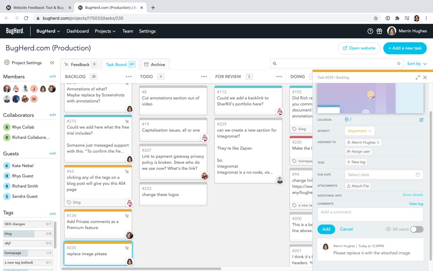
Task: Edit the location with pencil icon
Action: (x=421, y=120)
